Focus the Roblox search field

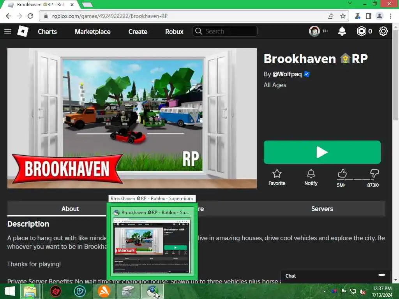(225, 31)
